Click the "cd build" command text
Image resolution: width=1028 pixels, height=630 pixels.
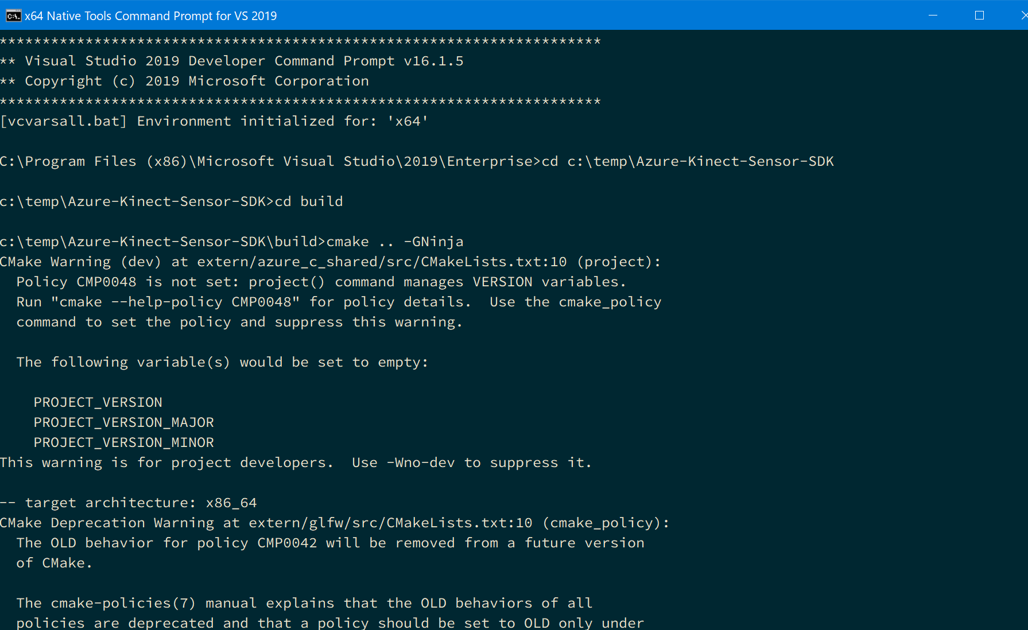click(309, 201)
